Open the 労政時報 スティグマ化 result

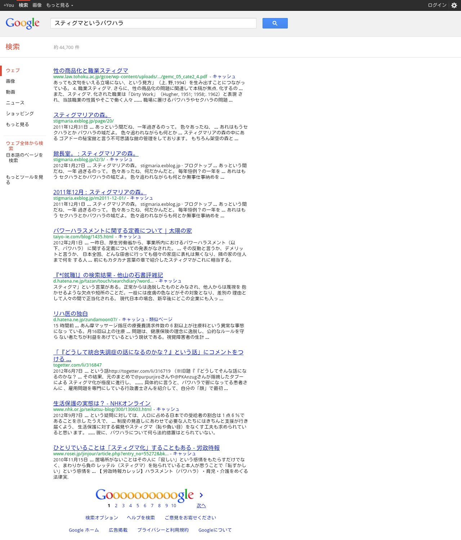coord(136,448)
